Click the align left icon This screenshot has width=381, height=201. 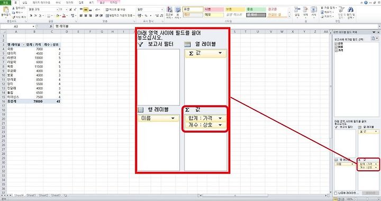pos(81,15)
